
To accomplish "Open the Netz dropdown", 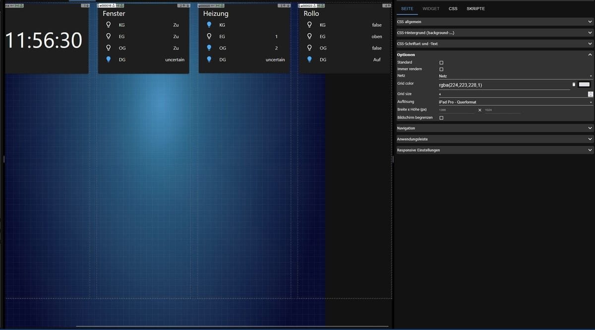I will (x=515, y=76).
